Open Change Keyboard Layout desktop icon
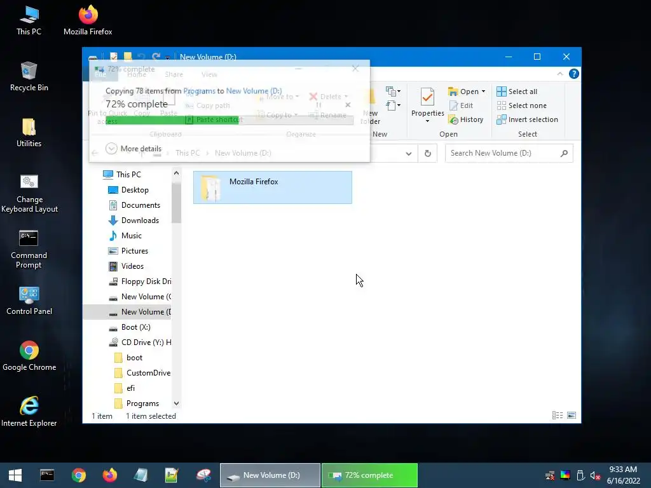Image resolution: width=651 pixels, height=488 pixels. click(29, 193)
